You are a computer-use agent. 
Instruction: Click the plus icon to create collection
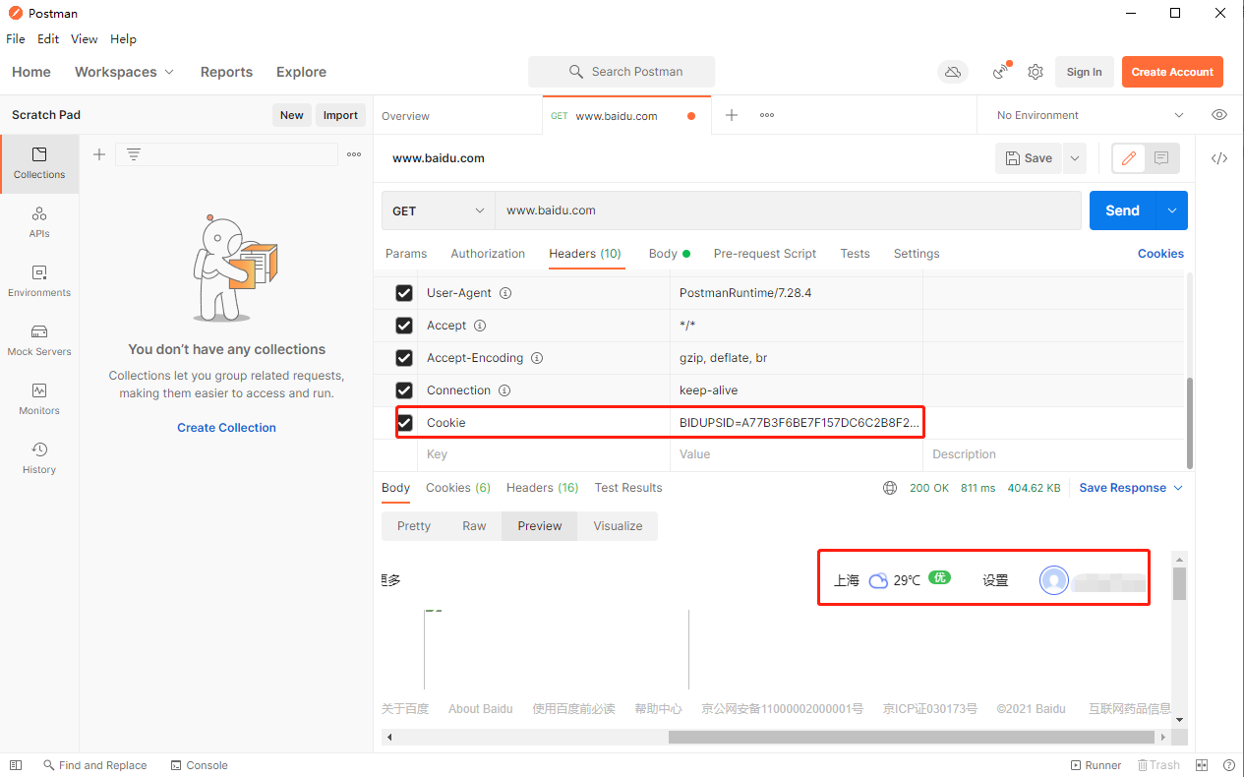98,154
